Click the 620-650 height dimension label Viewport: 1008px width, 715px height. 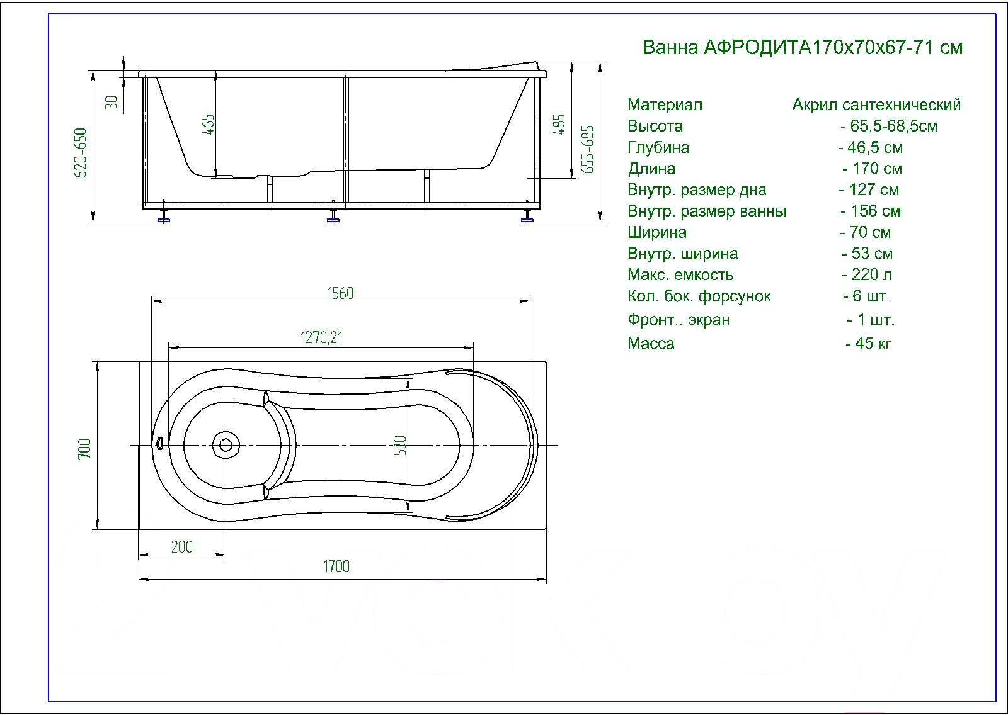(81, 153)
